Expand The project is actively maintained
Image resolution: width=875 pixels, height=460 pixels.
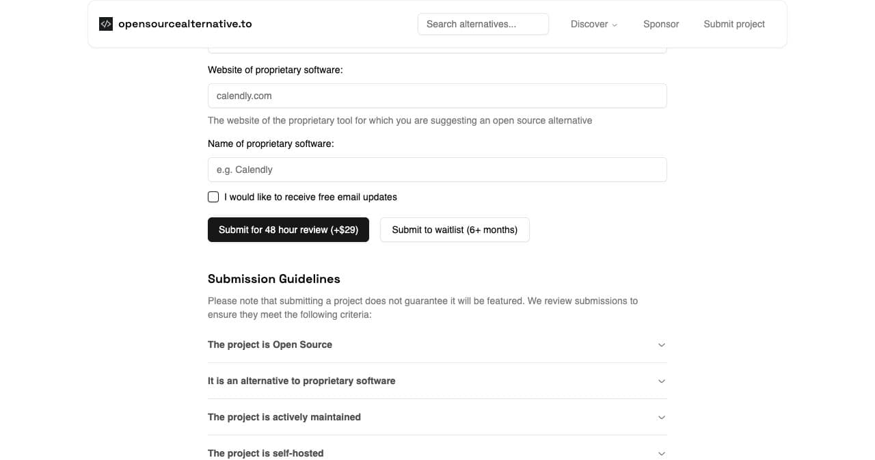click(437, 417)
